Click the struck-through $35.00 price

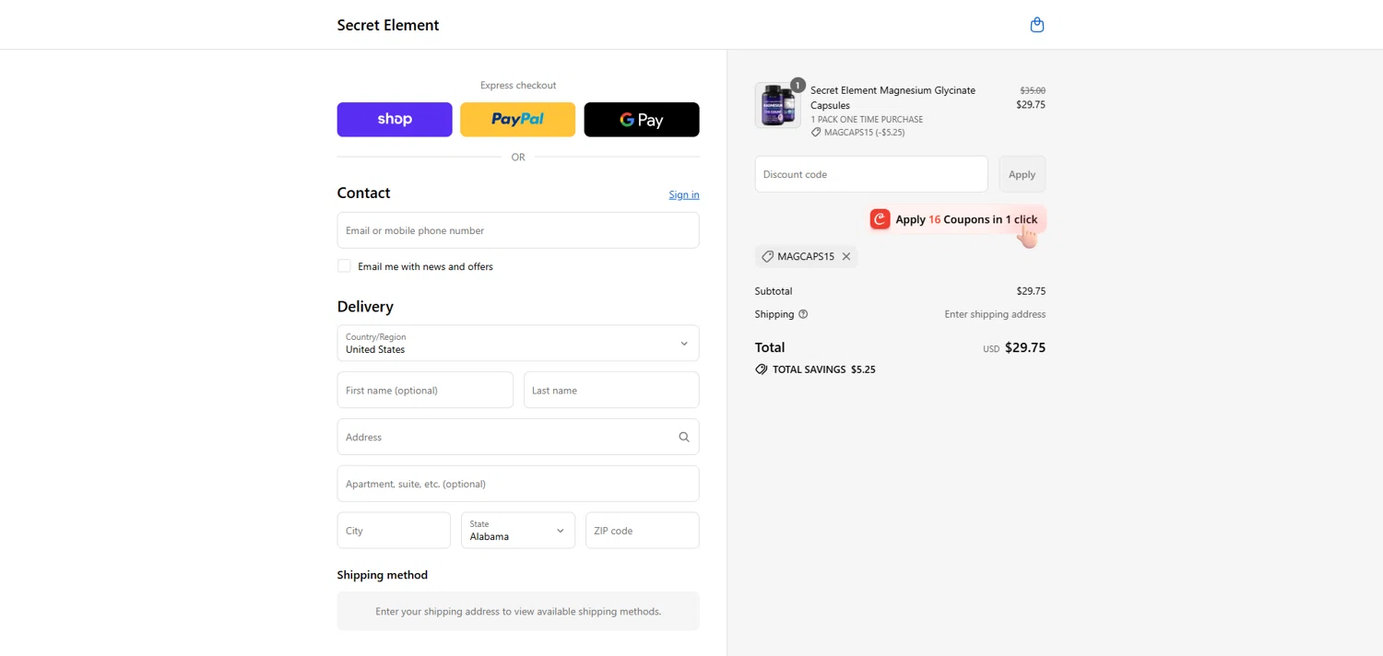[1033, 90]
